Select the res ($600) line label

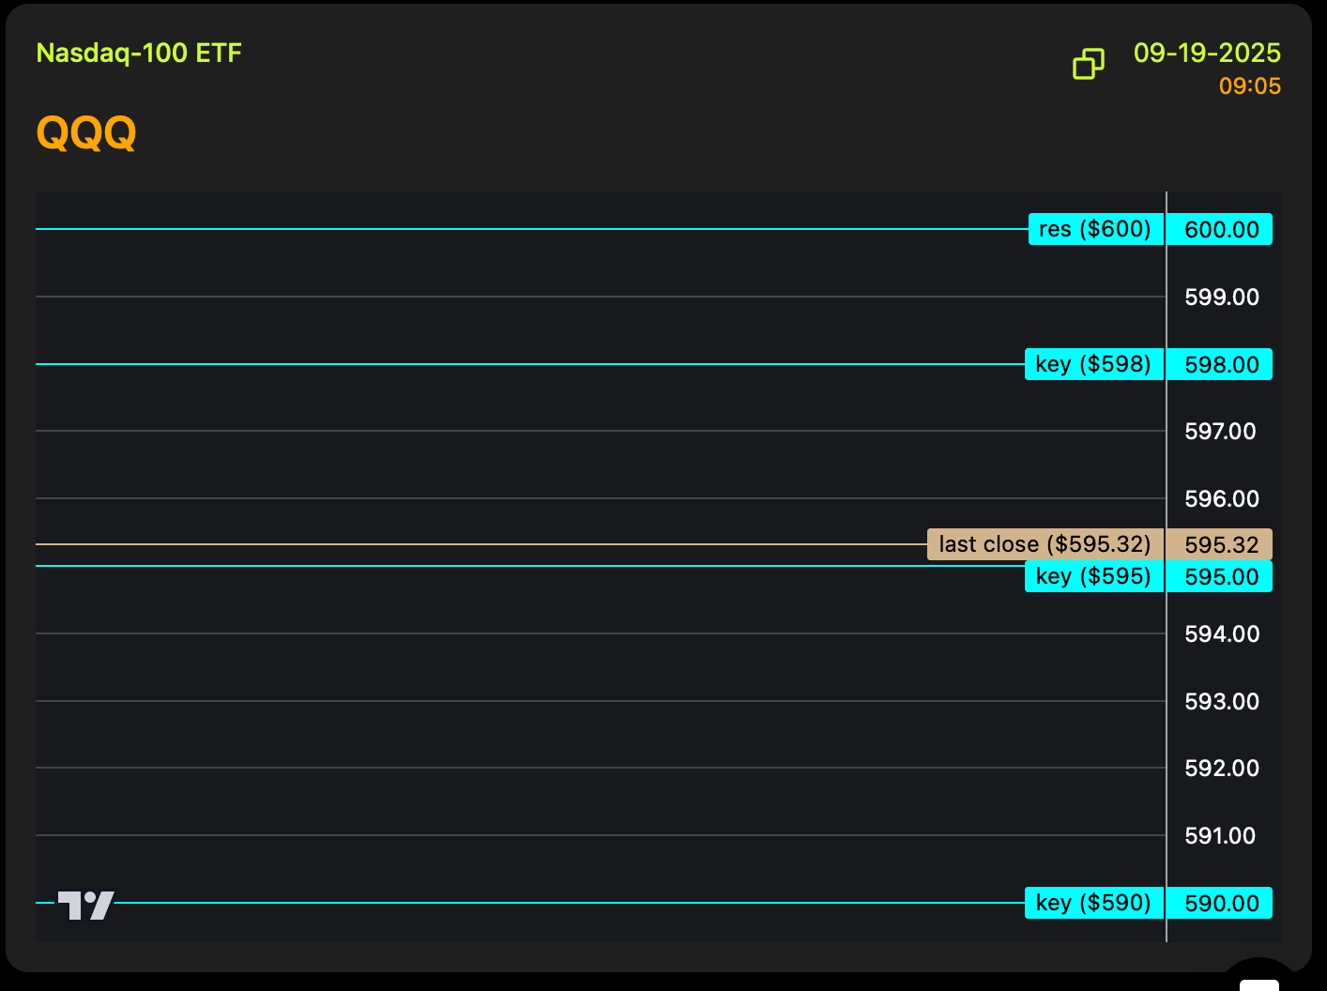(x=1095, y=229)
